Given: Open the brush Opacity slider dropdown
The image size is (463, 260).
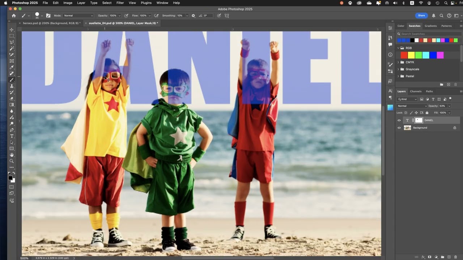Looking at the screenshot, I should tap(119, 16).
